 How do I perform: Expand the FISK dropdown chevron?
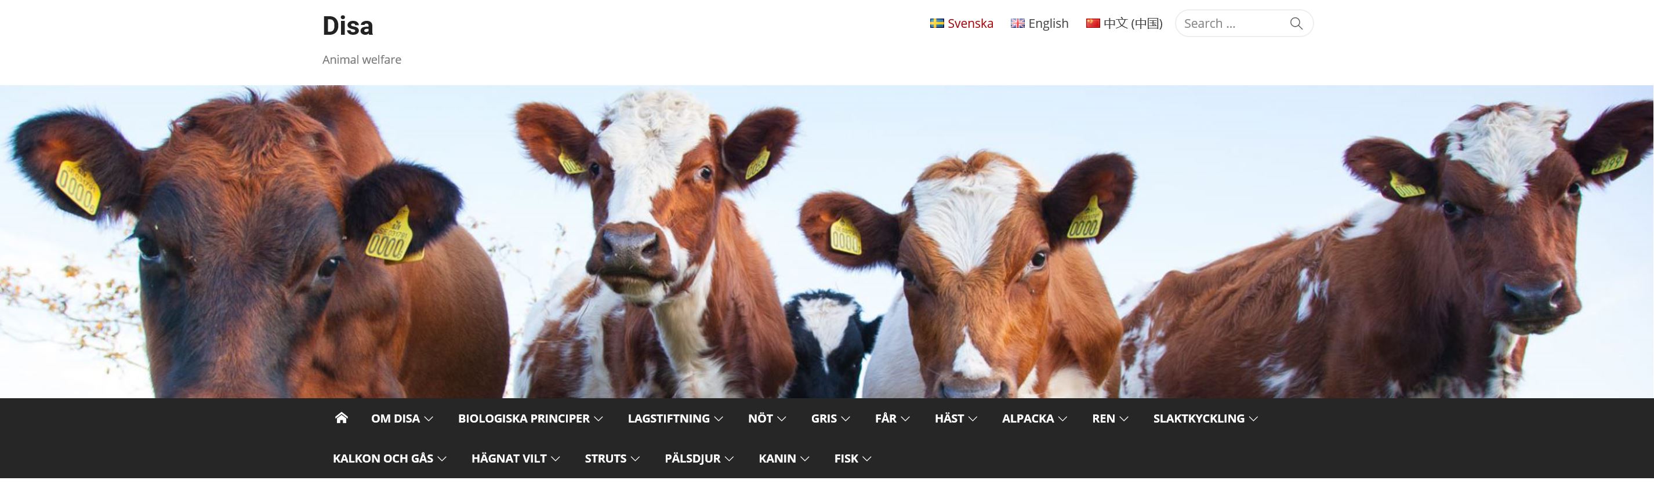click(x=867, y=459)
